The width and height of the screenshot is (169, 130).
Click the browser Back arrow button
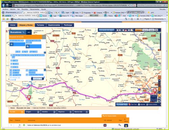pyautogui.click(x=4, y=5)
